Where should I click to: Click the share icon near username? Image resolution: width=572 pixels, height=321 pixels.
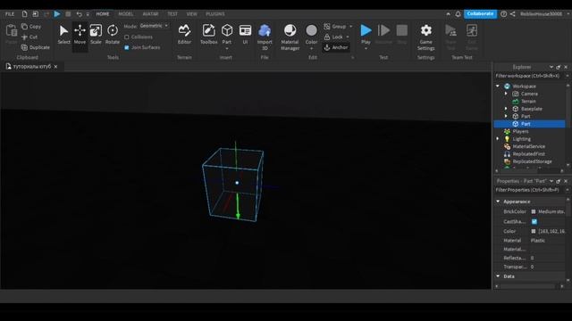[512, 14]
